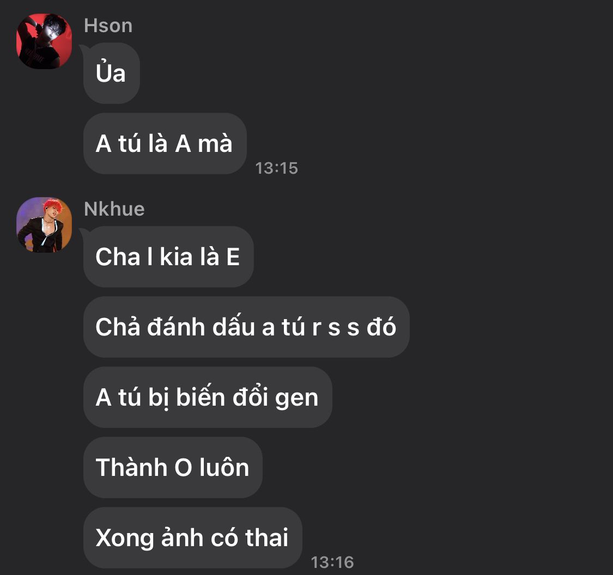This screenshot has width=613, height=575.
Task: Click the word 'Xong' in the last bubble
Action: (x=125, y=539)
